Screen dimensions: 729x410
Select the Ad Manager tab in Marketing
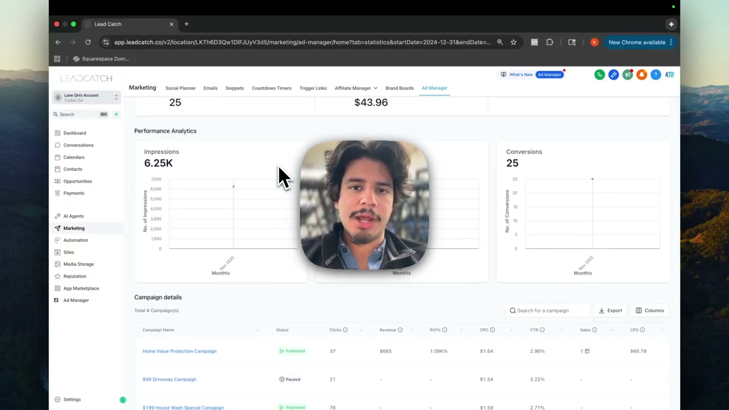pyautogui.click(x=435, y=88)
